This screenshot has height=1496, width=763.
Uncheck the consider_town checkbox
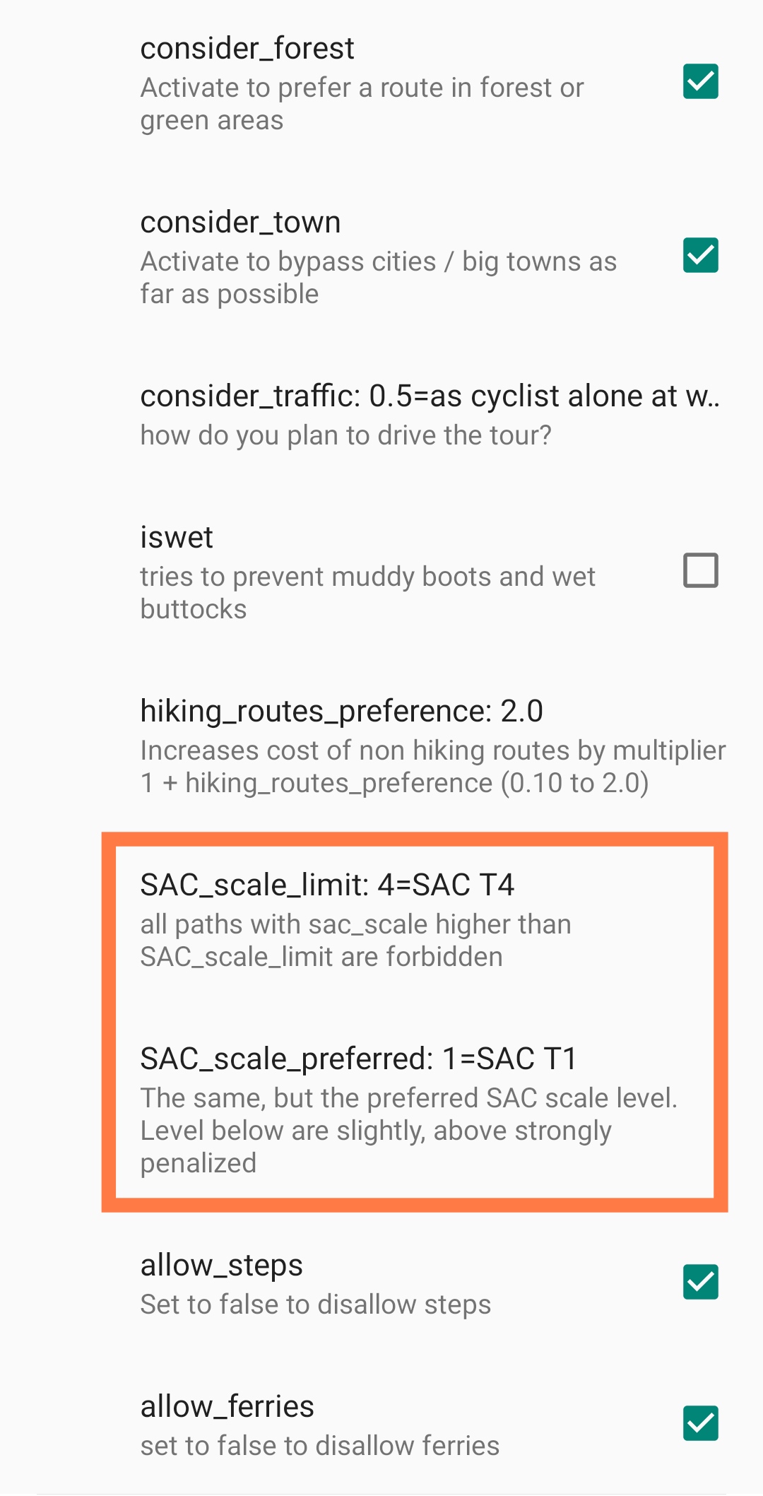click(700, 256)
